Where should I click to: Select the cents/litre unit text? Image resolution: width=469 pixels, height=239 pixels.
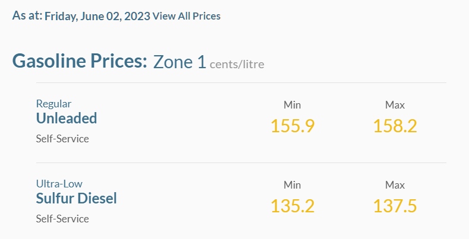pyautogui.click(x=237, y=64)
